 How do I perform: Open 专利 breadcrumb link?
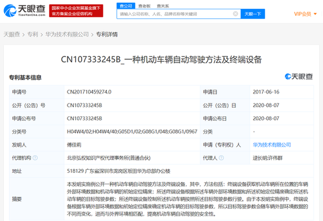point(32,35)
